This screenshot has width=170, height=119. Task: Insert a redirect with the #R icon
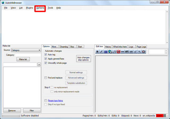(x=127, y=52)
